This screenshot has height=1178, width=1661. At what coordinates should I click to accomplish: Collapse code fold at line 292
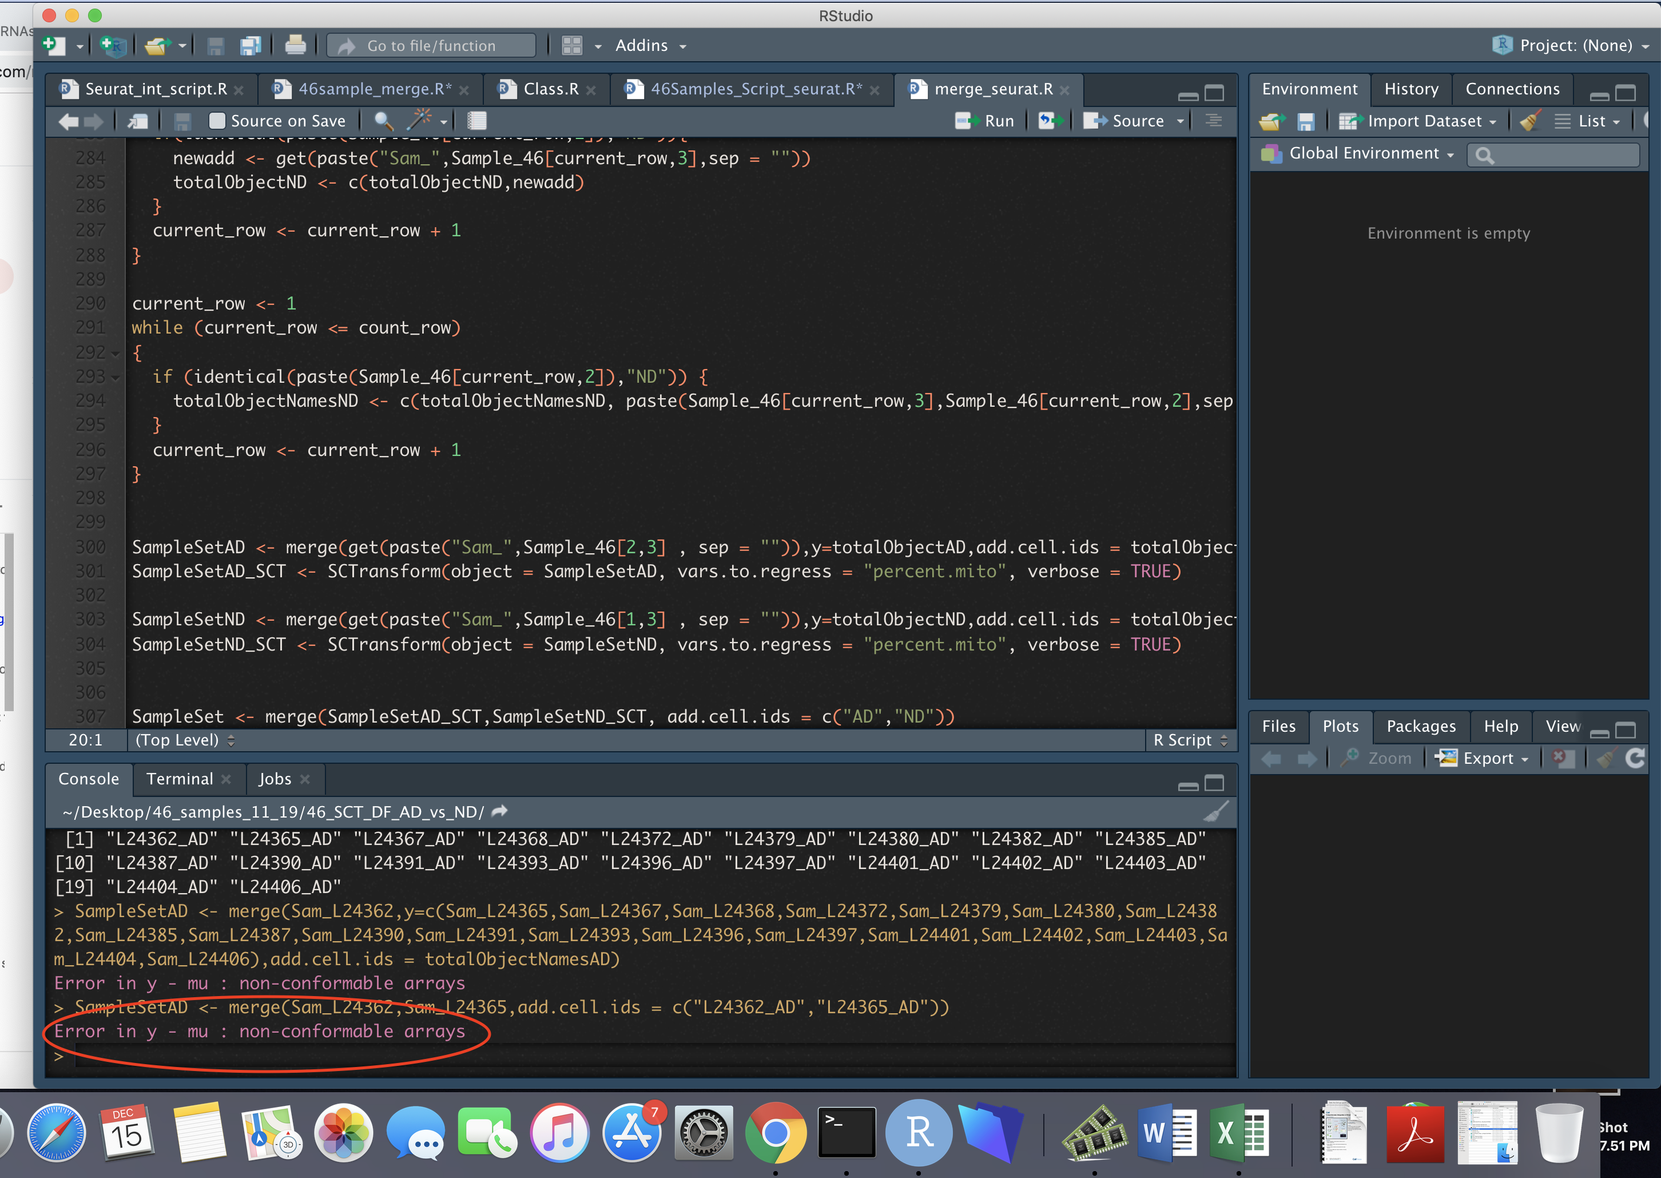(x=116, y=353)
